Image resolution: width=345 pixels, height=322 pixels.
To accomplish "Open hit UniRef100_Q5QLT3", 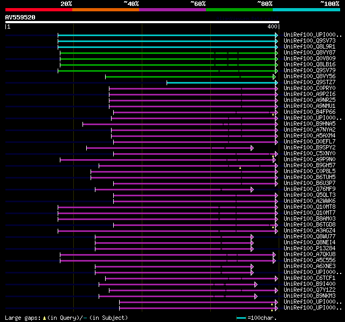I will pos(309,195).
